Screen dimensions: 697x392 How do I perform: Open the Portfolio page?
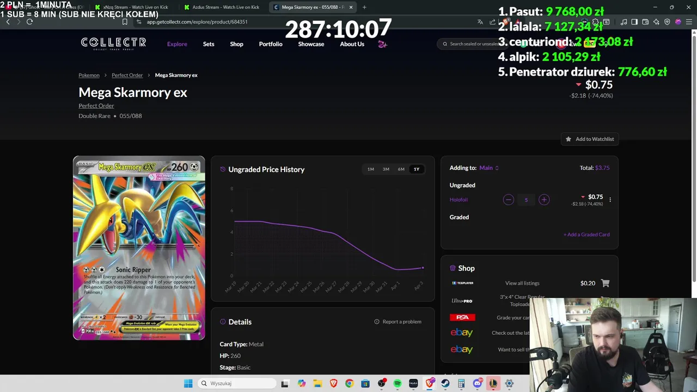click(271, 44)
